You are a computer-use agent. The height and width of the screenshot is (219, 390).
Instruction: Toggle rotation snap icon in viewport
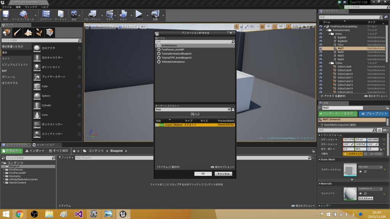coord(275,27)
